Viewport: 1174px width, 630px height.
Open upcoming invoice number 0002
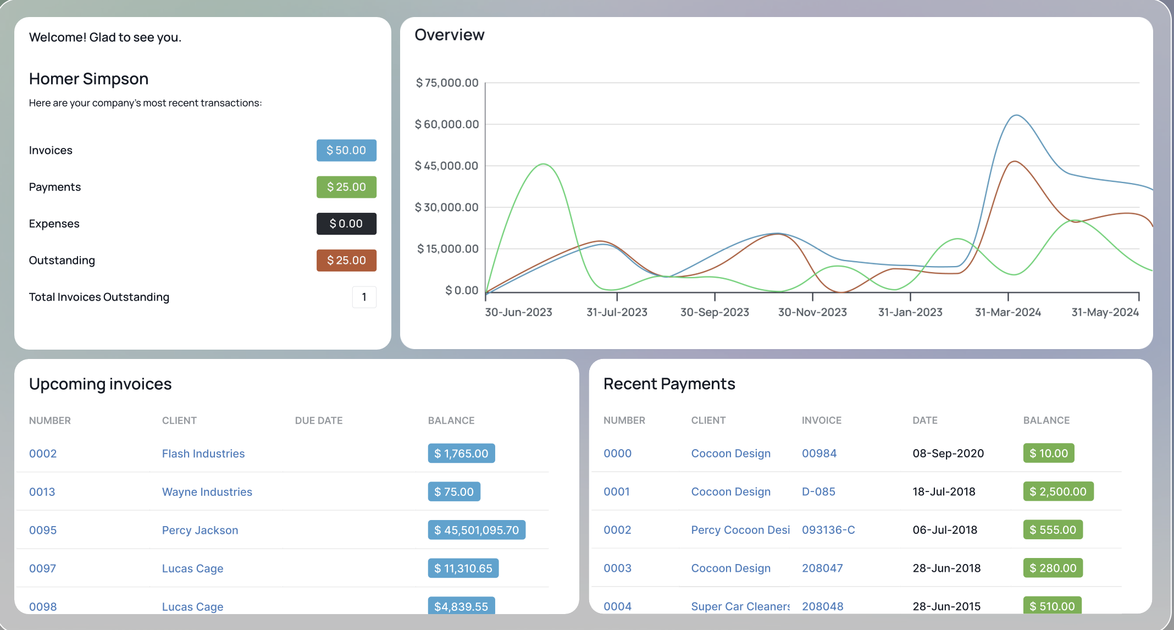tap(43, 454)
